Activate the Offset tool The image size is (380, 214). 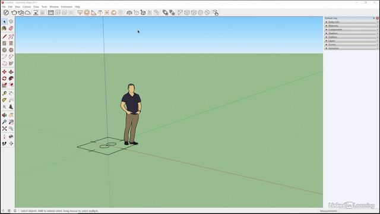11,85
